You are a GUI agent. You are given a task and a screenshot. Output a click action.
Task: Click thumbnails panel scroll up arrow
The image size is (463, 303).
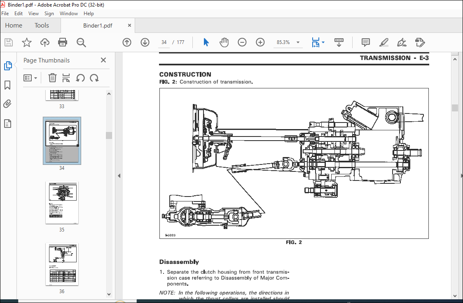[109, 94]
